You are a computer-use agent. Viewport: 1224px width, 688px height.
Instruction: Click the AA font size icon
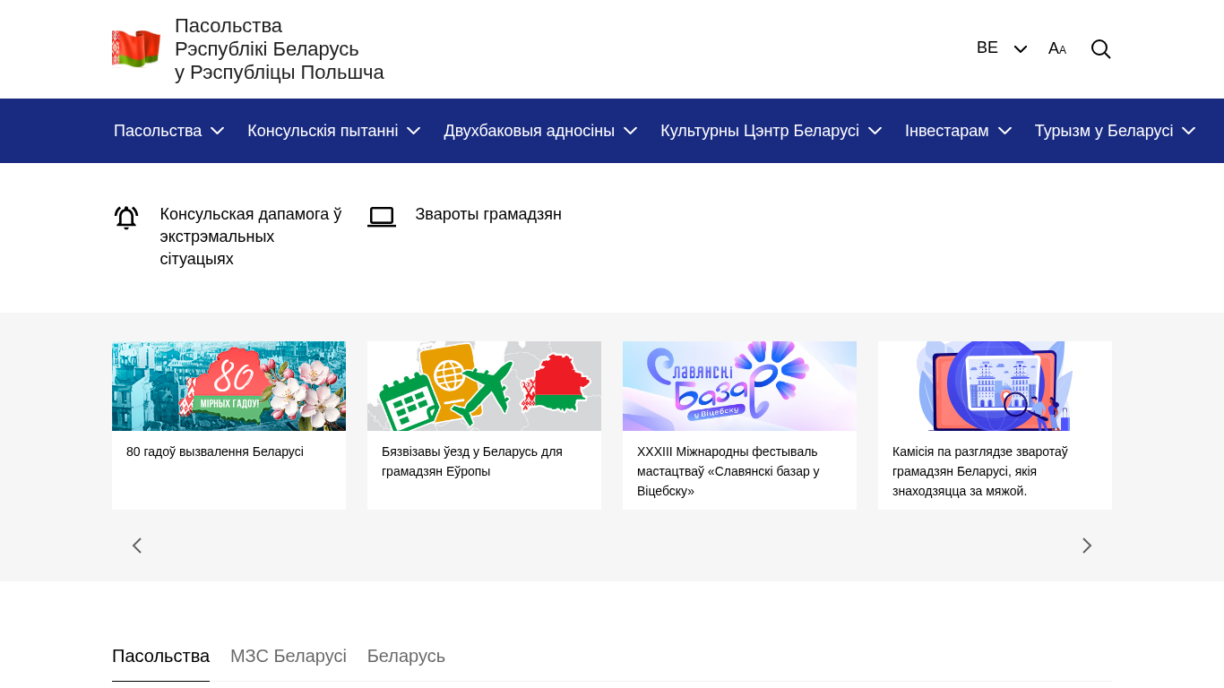1057,49
